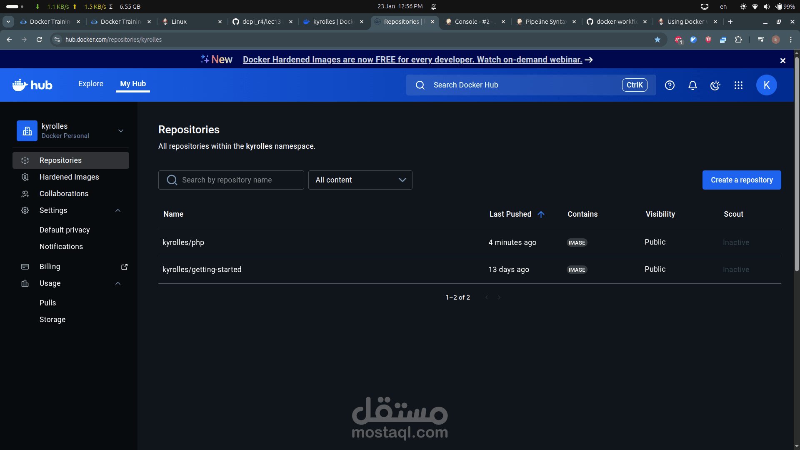
Task: Open the kyrolles/php repository
Action: pos(183,242)
